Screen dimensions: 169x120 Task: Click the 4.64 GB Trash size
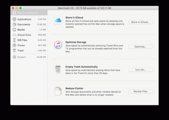click(x=42, y=50)
